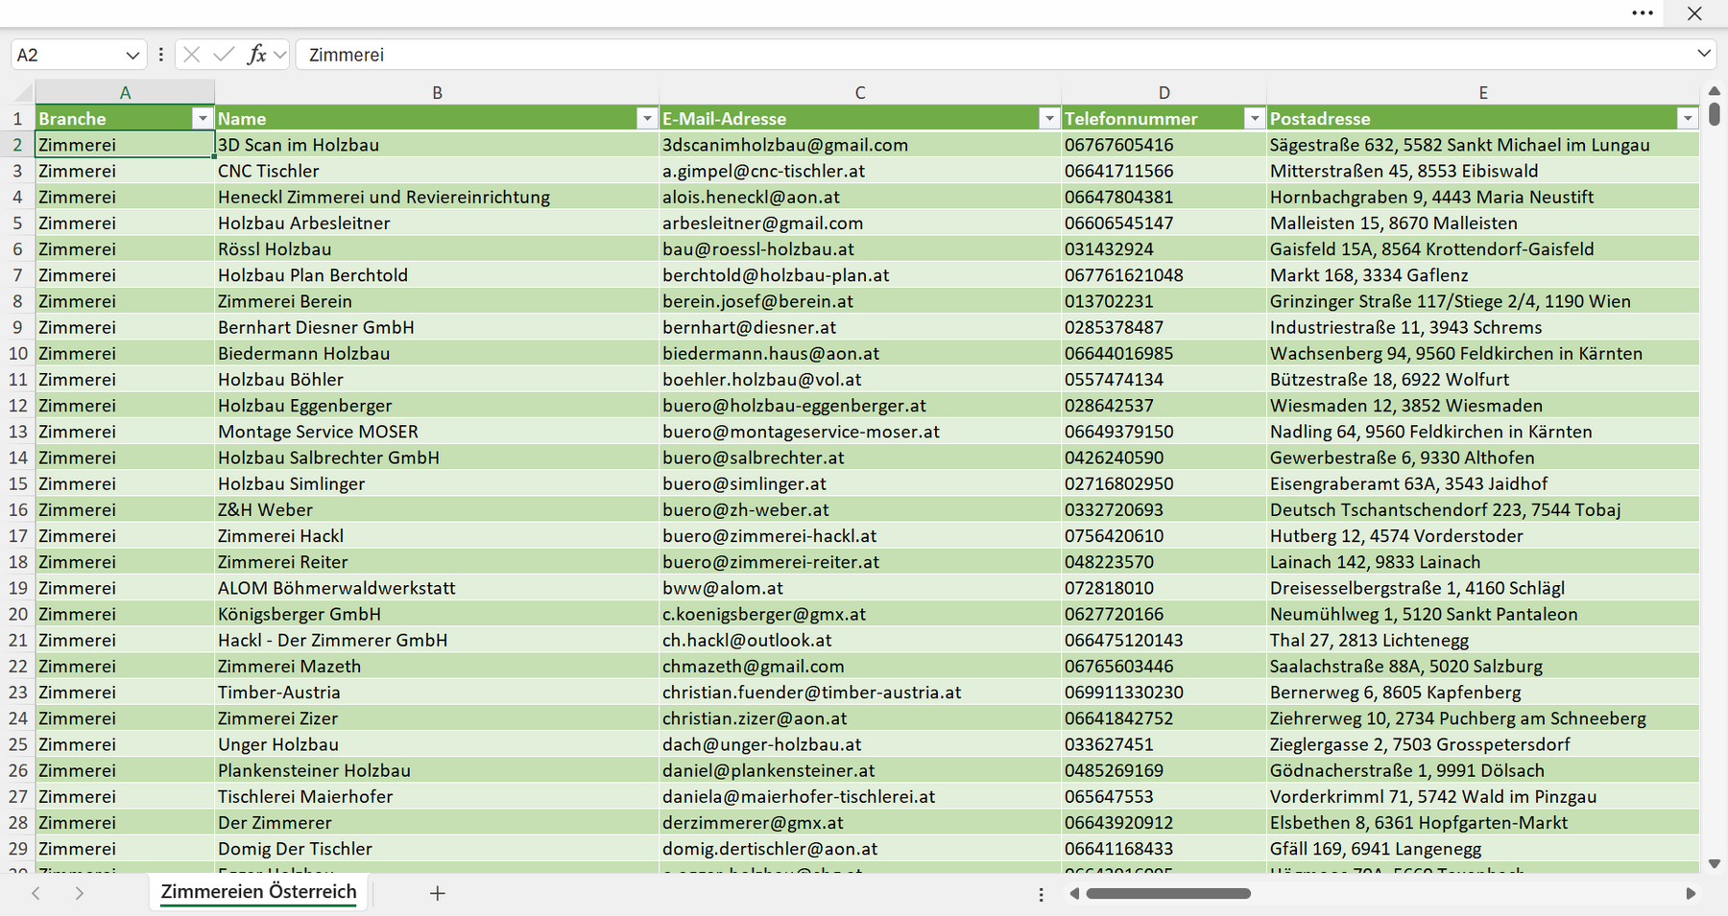Screen dimensions: 1728x916
Task: Click the horizontal scrollbar thumb
Action: 1168,893
